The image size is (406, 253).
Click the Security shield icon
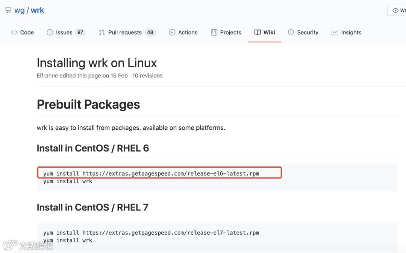coord(291,32)
